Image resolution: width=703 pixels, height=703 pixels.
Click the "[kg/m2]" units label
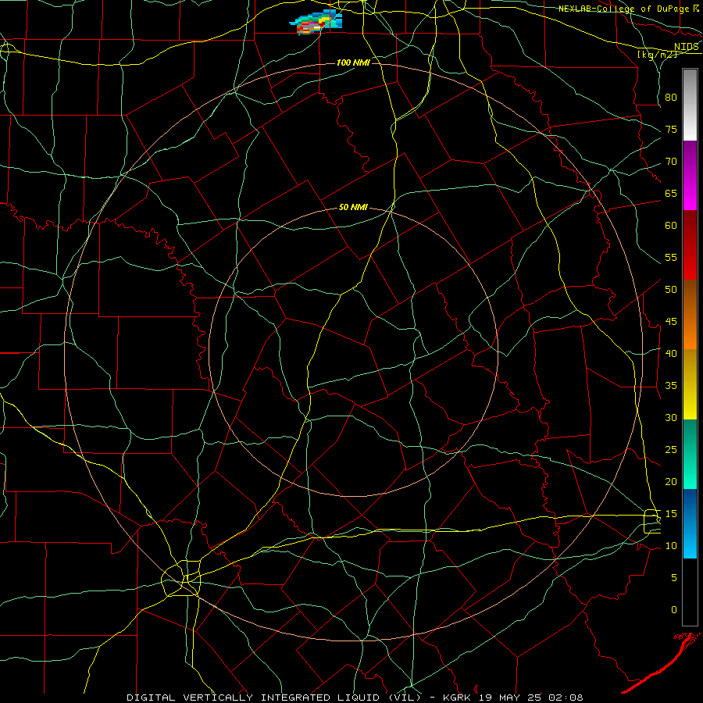point(657,55)
